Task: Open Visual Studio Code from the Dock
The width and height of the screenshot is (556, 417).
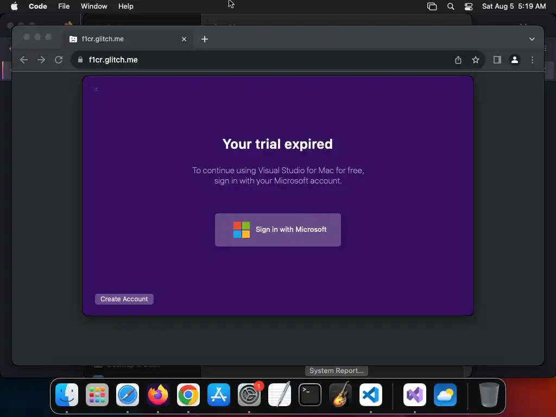Action: click(x=371, y=395)
